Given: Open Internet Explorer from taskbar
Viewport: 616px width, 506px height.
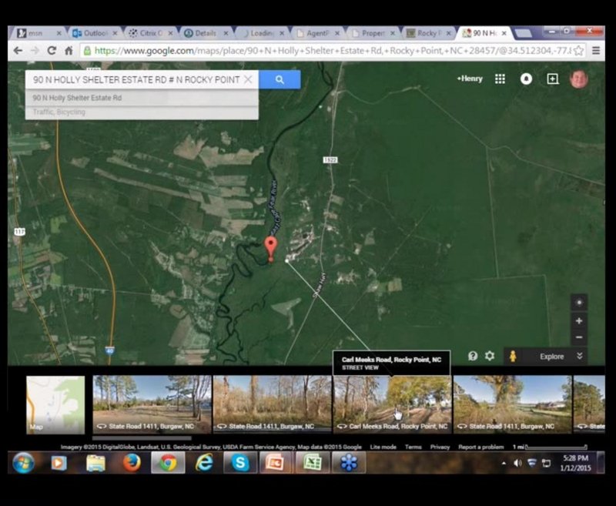Looking at the screenshot, I should [204, 463].
